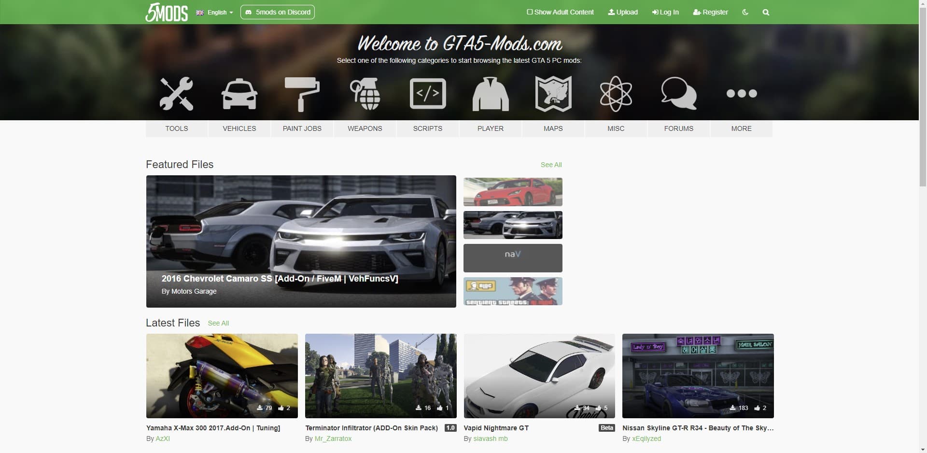Expand the More three-dots category menu
Image resolution: width=927 pixels, height=453 pixels.
point(741,94)
